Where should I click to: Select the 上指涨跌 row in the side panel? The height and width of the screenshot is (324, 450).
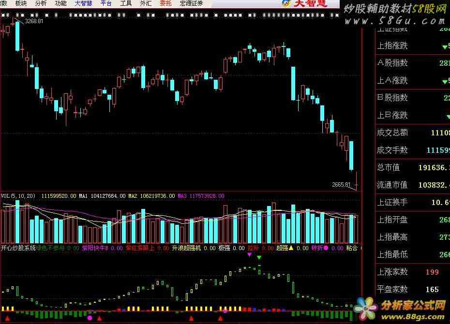tap(413, 45)
